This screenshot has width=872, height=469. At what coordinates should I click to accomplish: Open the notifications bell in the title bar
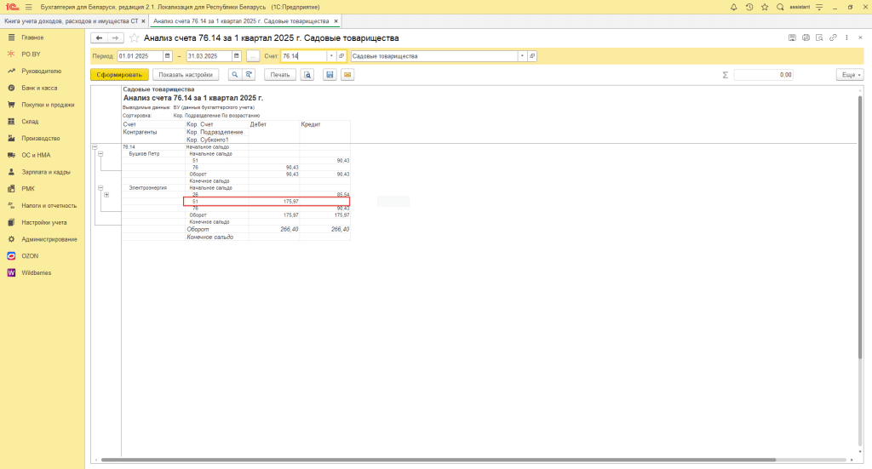point(733,7)
